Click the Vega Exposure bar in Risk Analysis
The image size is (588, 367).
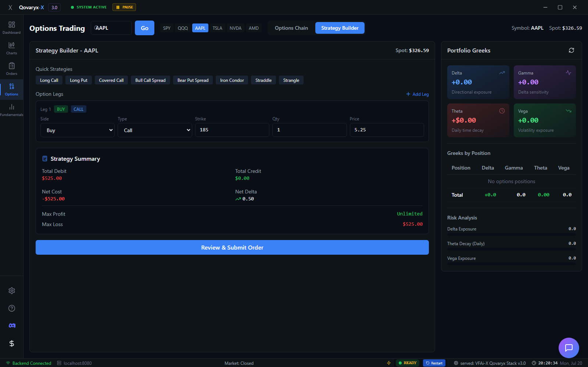(512, 263)
